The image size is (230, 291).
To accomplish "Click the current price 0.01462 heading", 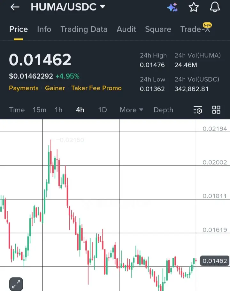I will point(40,60).
